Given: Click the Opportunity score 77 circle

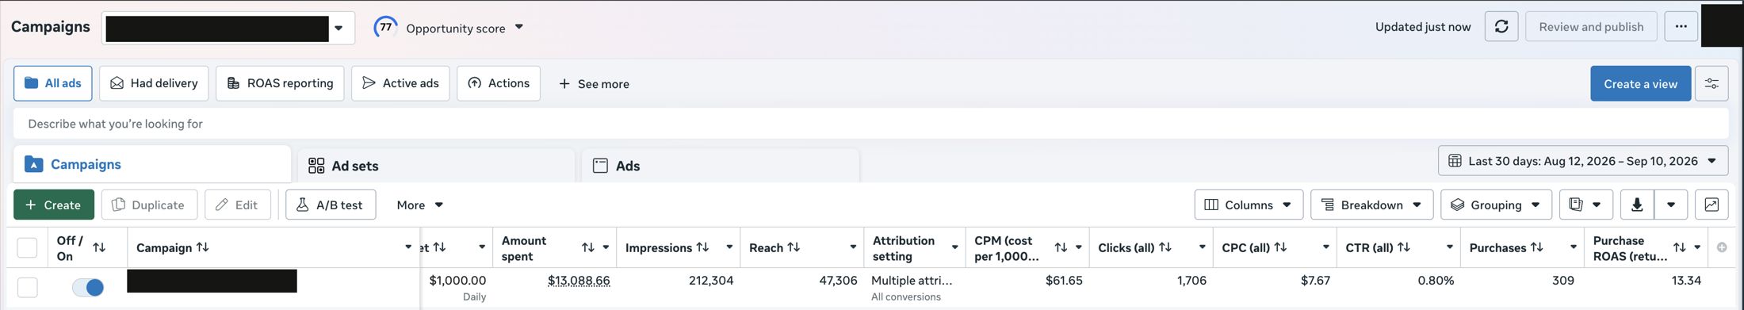Looking at the screenshot, I should click(385, 27).
